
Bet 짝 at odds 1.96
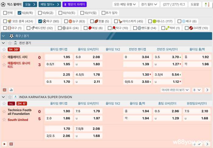click(197, 64)
